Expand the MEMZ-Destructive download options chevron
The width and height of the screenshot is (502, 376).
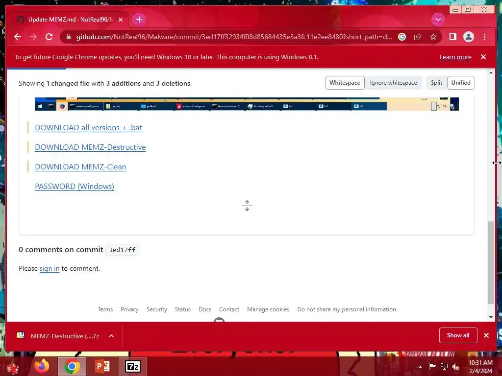tap(111, 336)
